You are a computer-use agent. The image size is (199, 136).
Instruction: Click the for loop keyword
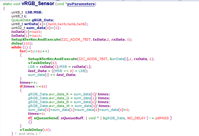coord(23,51)
